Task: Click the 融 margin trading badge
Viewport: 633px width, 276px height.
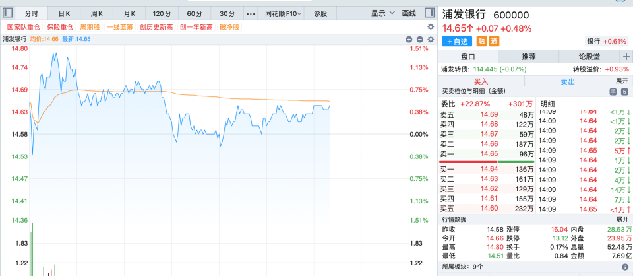Action: point(481,41)
